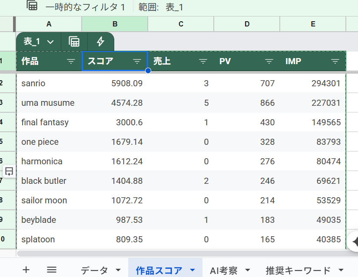Select cell containing one piece

tap(49, 142)
